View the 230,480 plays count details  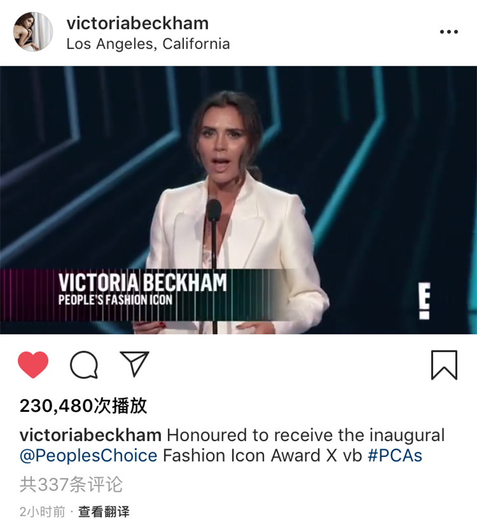[83, 406]
